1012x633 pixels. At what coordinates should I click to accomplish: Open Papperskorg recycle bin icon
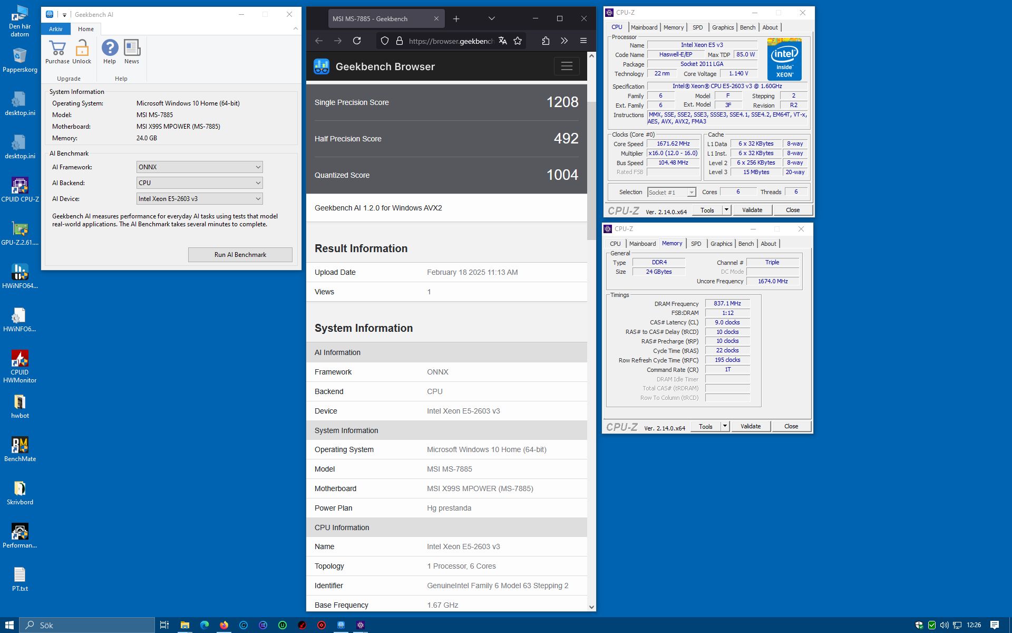tap(20, 60)
